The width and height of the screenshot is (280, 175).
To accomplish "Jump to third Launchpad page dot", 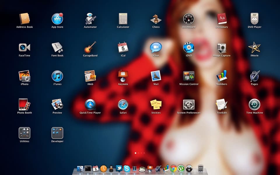I will [x=141, y=153].
